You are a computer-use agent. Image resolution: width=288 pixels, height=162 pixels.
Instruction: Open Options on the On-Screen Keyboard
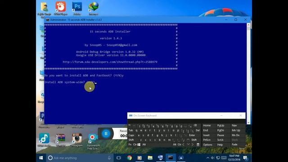pos(208,145)
